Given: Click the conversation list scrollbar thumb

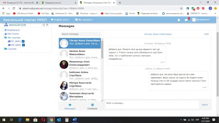Looking at the screenshot, I should pyautogui.click(x=102, y=50).
